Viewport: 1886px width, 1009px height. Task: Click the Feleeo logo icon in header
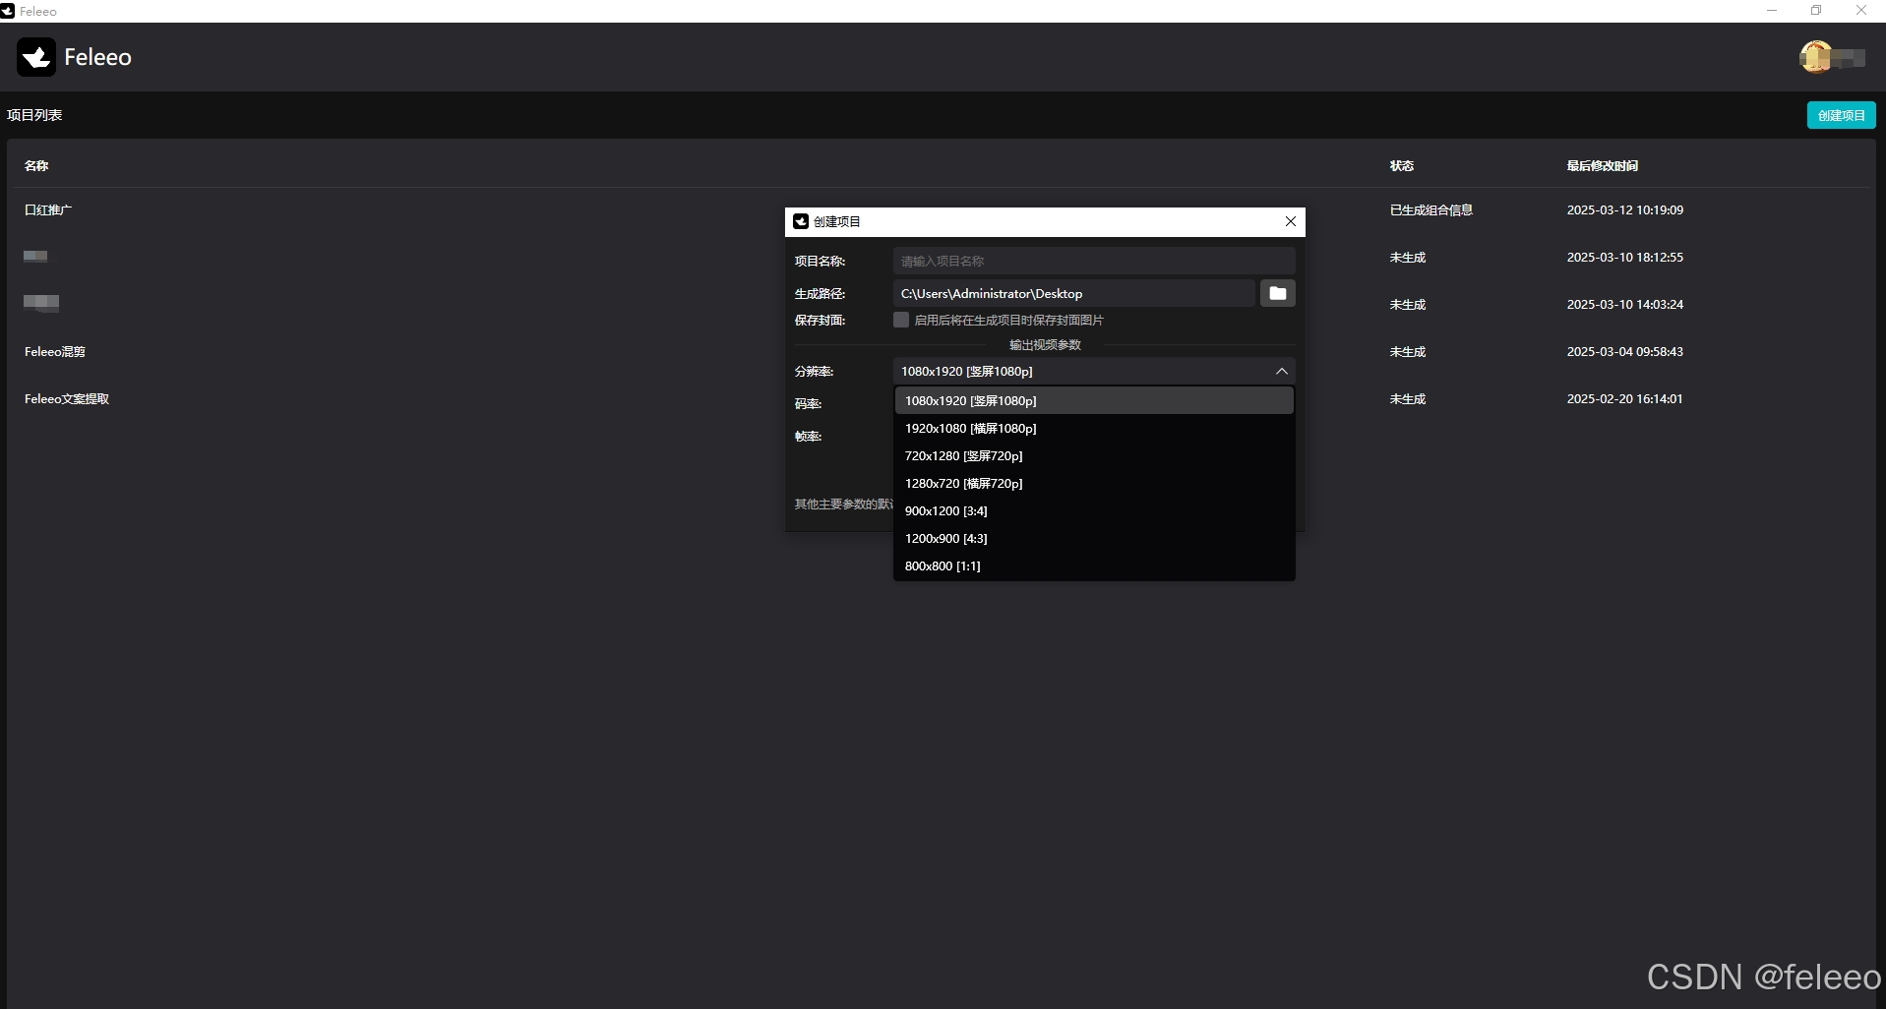coord(36,57)
